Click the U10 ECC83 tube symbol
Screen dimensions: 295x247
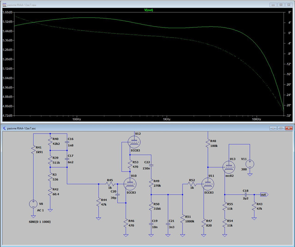pyautogui.click(x=130, y=184)
